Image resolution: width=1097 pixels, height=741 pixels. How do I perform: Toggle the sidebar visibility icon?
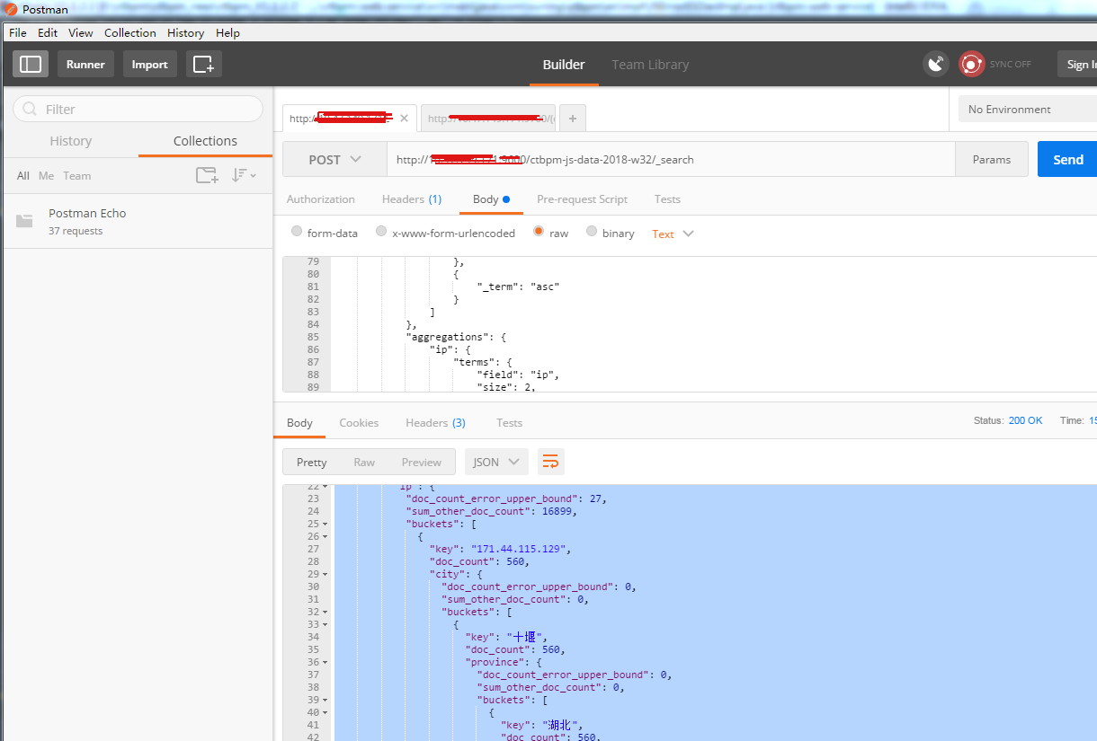coord(31,64)
